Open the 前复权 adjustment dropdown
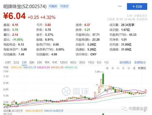Image resolution: width=152 pixels, height=115 pixels. (x=142, y=68)
